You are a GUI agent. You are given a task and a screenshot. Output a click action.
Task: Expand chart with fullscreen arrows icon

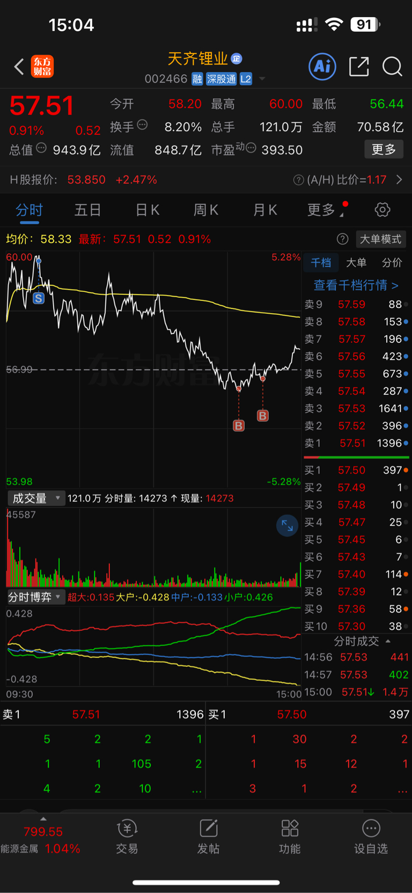coord(287,525)
